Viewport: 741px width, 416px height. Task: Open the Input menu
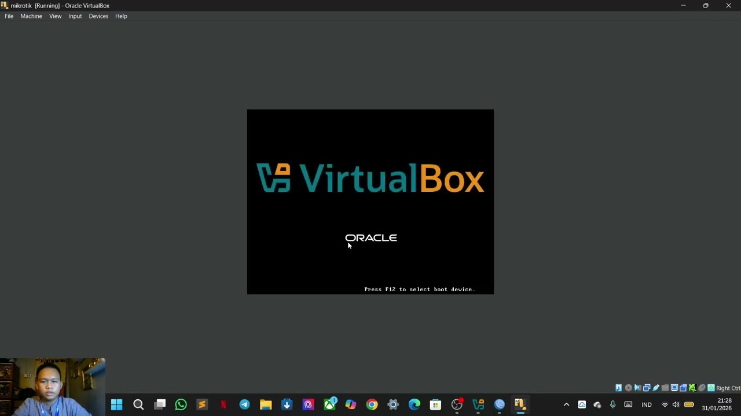point(75,16)
